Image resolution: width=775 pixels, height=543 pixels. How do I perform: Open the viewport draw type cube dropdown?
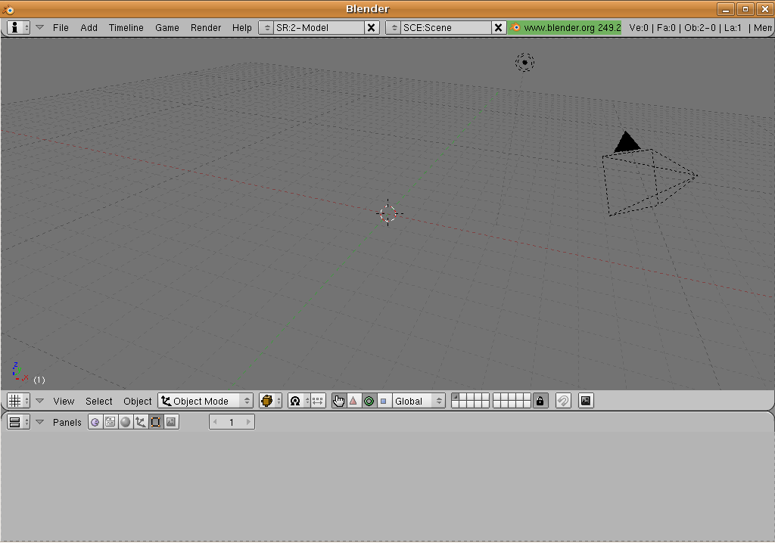(270, 401)
